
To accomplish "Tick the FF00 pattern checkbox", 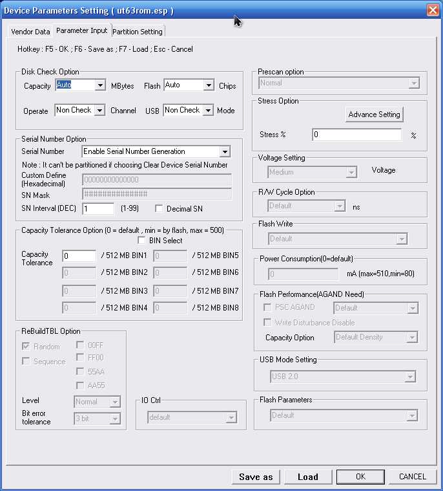I will [x=80, y=357].
